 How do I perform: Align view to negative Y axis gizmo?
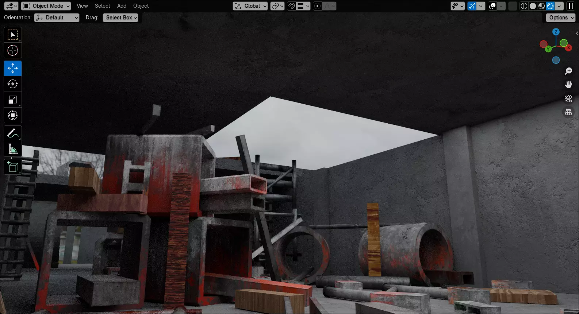564,43
